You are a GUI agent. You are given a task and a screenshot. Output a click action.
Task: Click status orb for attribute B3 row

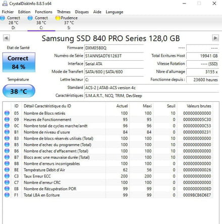[7, 138]
